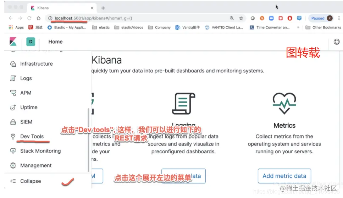Open a new tab with plus button
This screenshot has width=343, height=198.
103,8
